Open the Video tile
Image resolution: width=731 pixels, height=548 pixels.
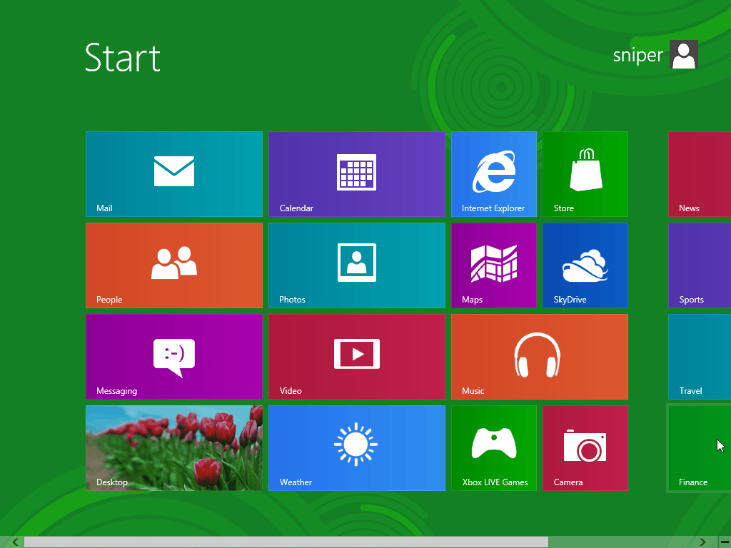[357, 357]
